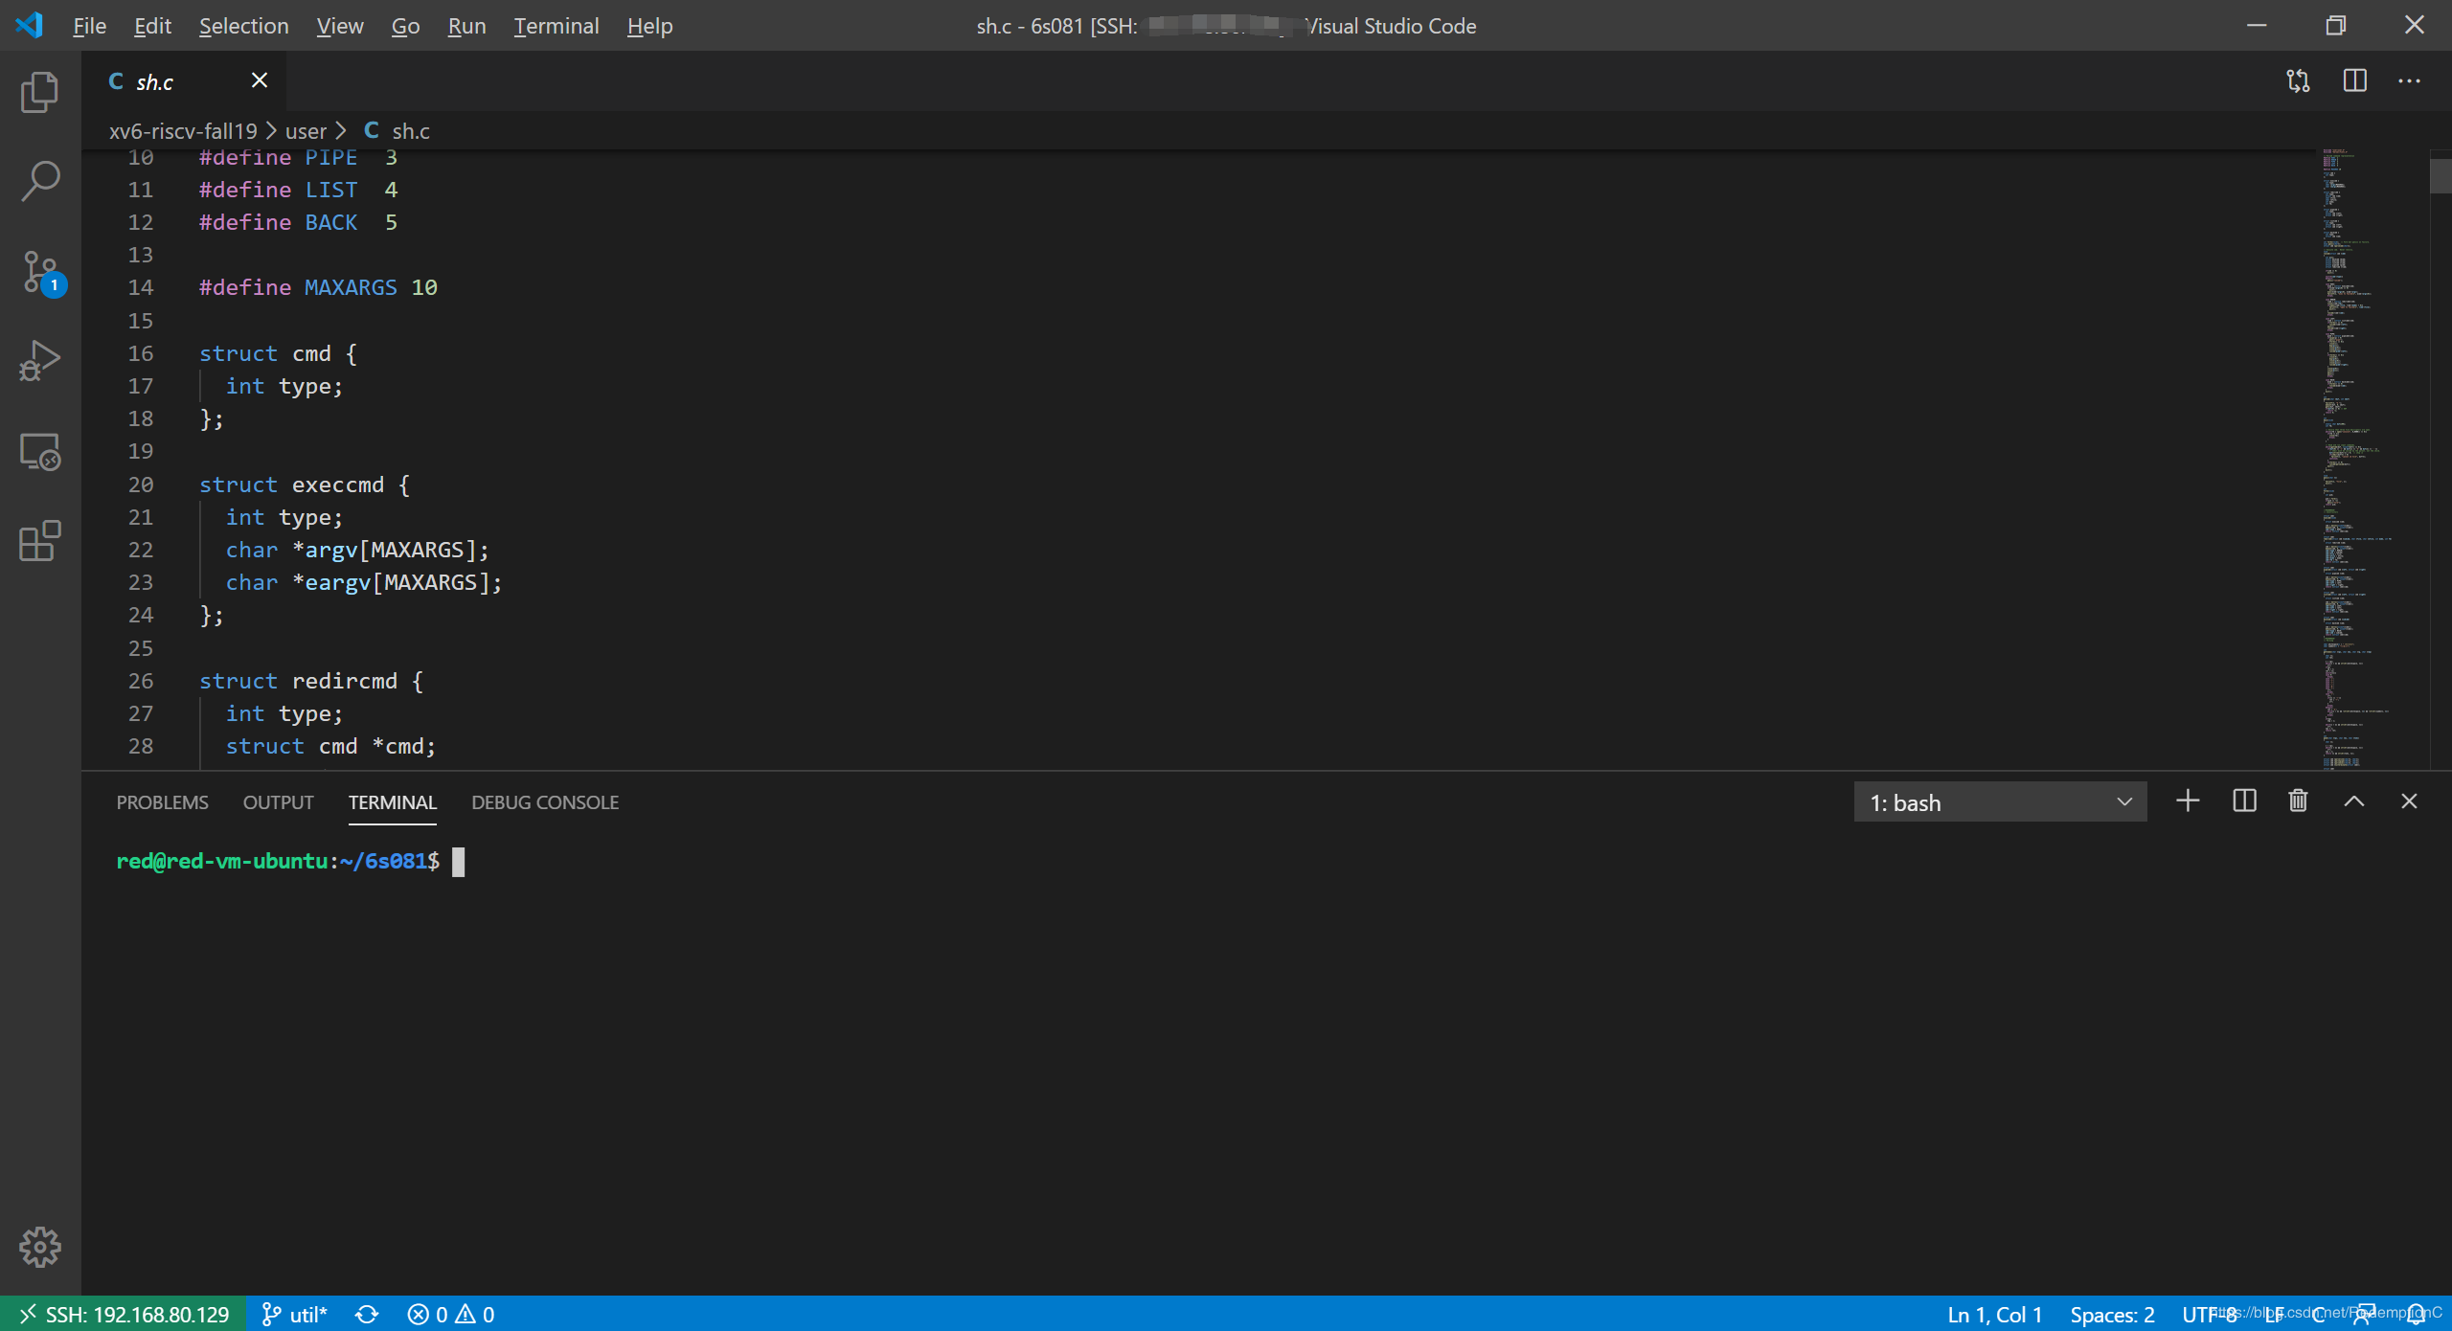Click Open Changes icon in editor toolbar

point(2298,80)
